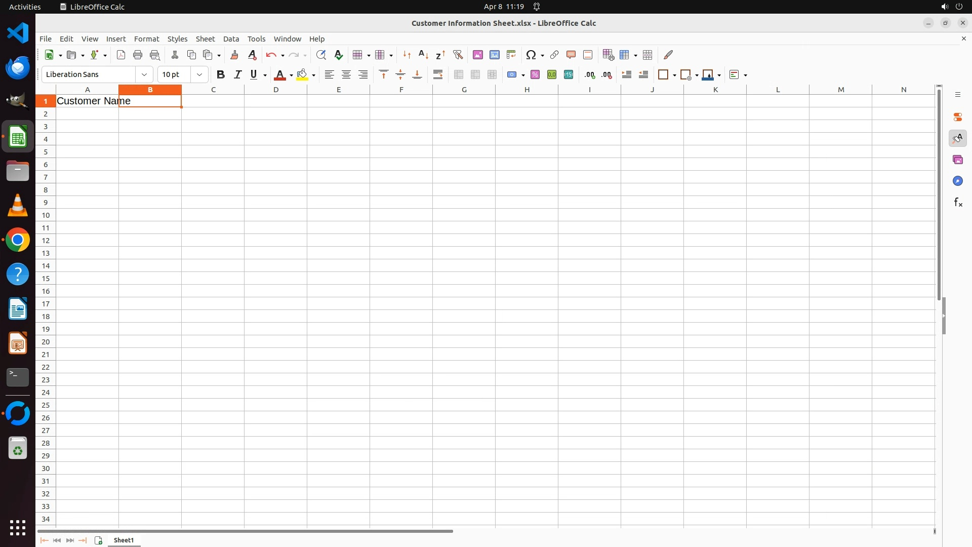The width and height of the screenshot is (972, 547).
Task: Click the Sort Ascending icon
Action: [x=424, y=55]
